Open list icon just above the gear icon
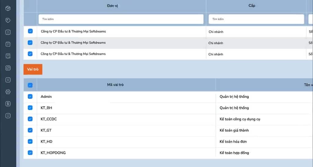 click(x=8, y=80)
